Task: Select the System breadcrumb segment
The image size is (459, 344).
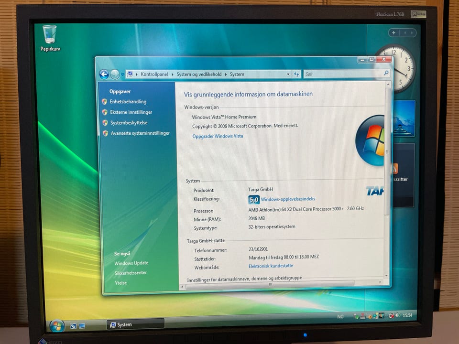Action: pyautogui.click(x=237, y=75)
